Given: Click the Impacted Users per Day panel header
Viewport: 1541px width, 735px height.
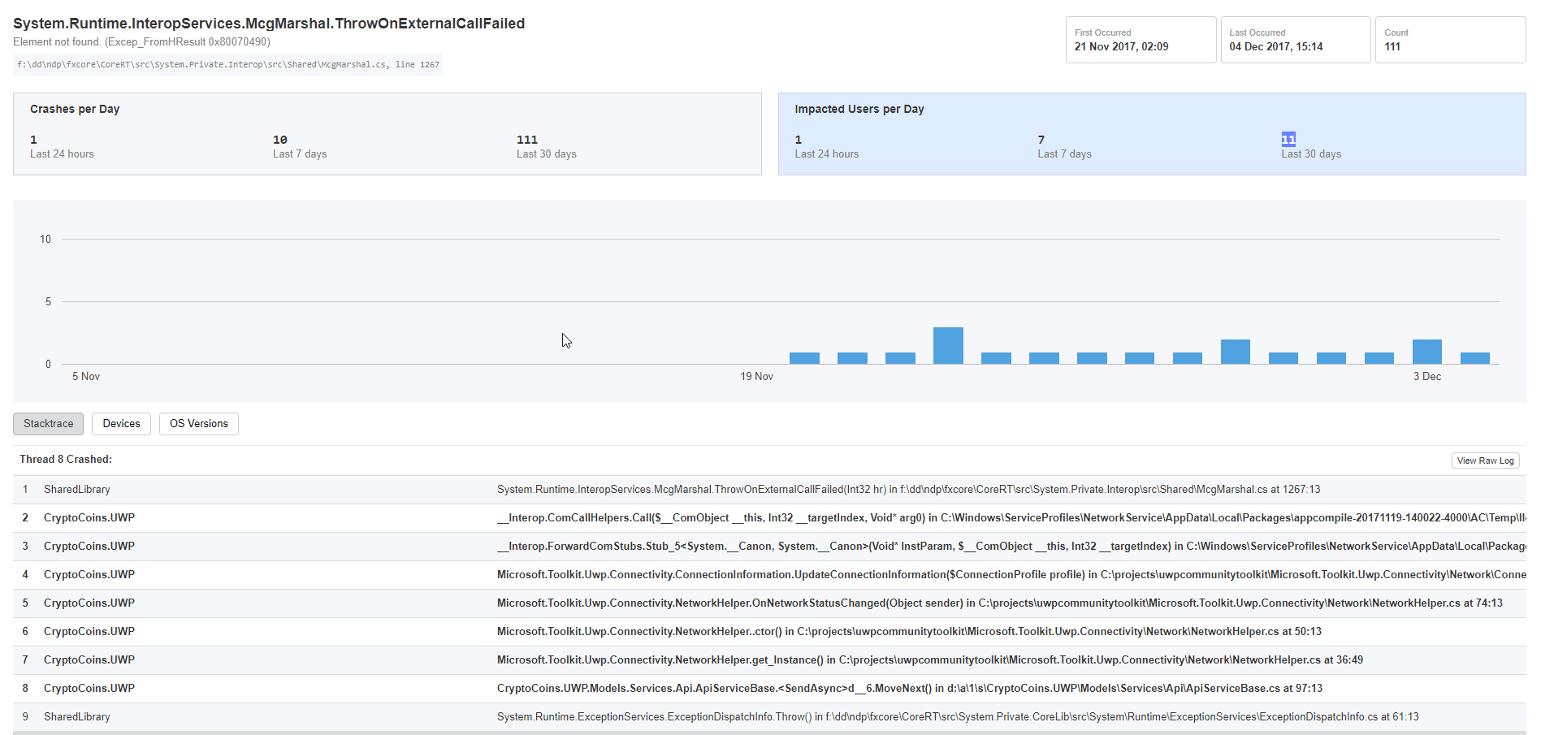Looking at the screenshot, I should 859,108.
